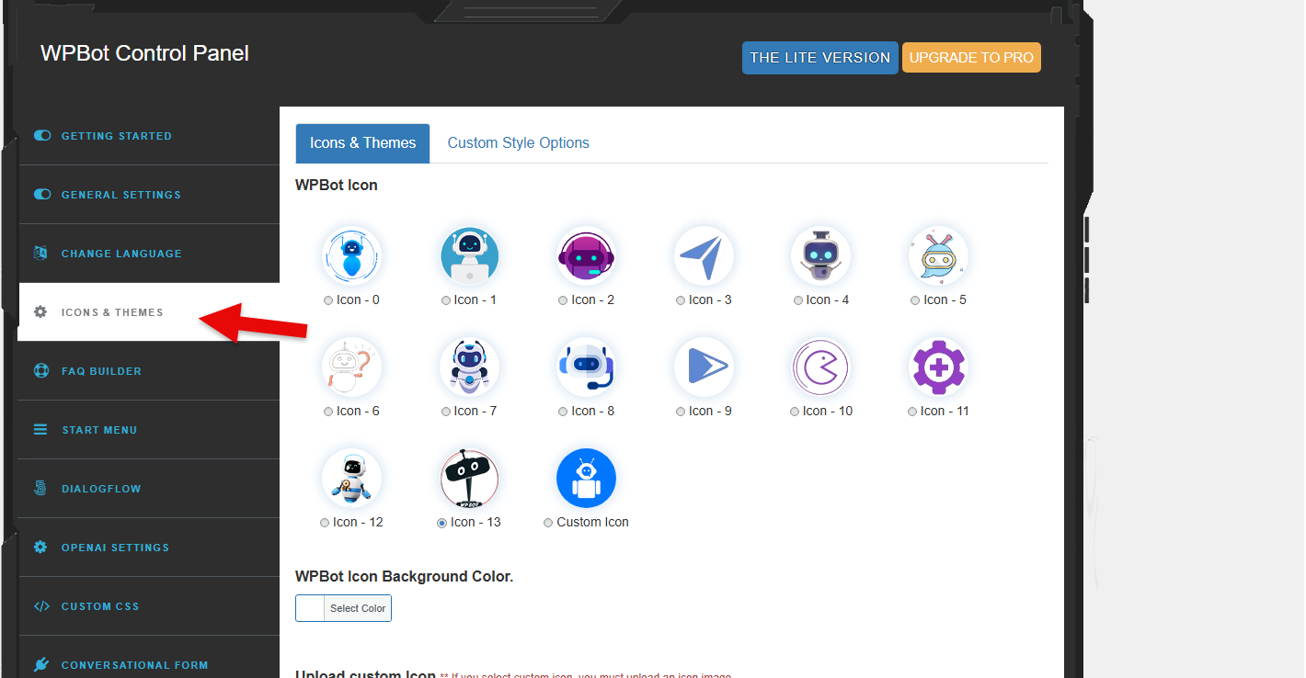Select the Icon - 1 radio button
1306x678 pixels.
click(446, 300)
